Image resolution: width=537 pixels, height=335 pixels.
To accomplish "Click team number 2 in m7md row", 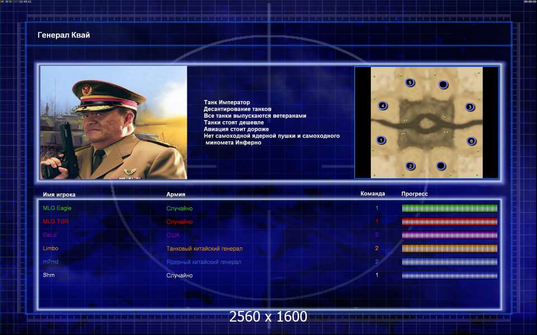I will pos(376,261).
